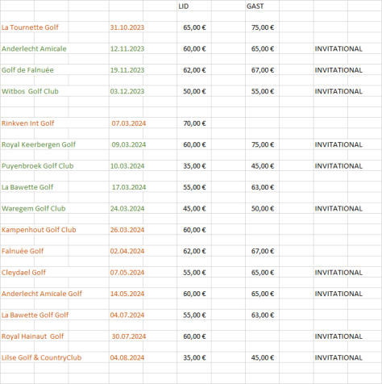Click the date 10.03.2024 cell
This screenshot has height=384, width=382.
[127, 166]
